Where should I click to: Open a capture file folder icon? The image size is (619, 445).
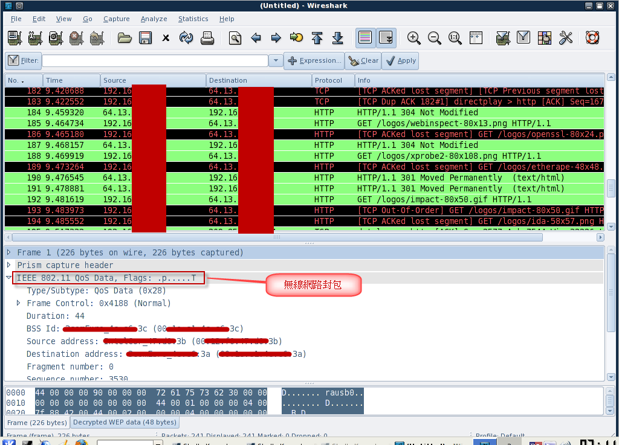125,38
